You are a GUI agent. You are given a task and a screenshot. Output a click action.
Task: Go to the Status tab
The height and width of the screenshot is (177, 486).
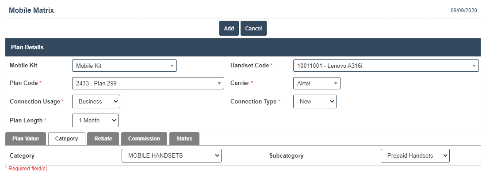click(x=184, y=139)
